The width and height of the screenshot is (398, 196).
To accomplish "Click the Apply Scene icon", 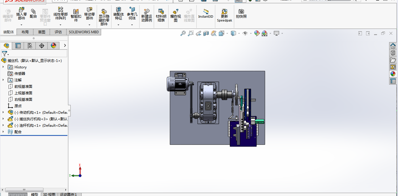I will 264,33.
